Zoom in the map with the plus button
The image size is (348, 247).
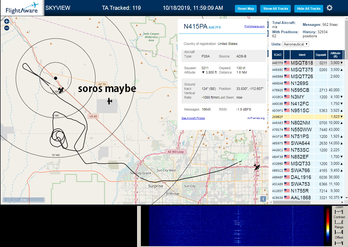click(x=7, y=21)
